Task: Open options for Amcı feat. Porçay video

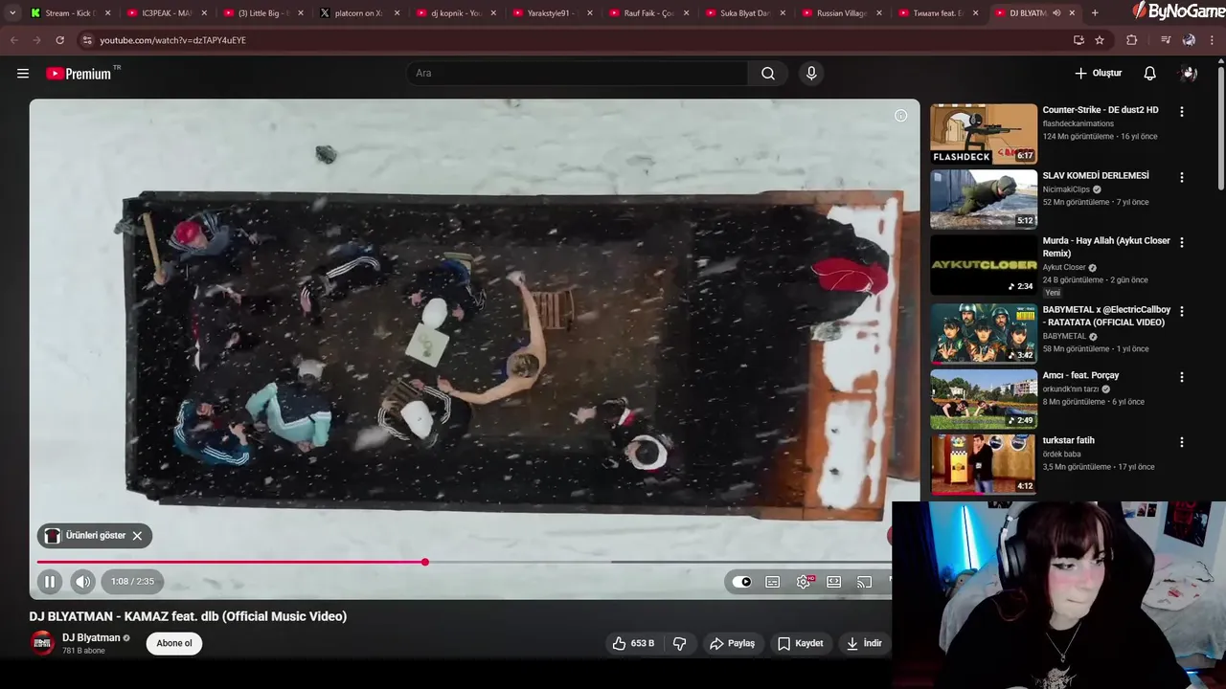Action: [1181, 376]
